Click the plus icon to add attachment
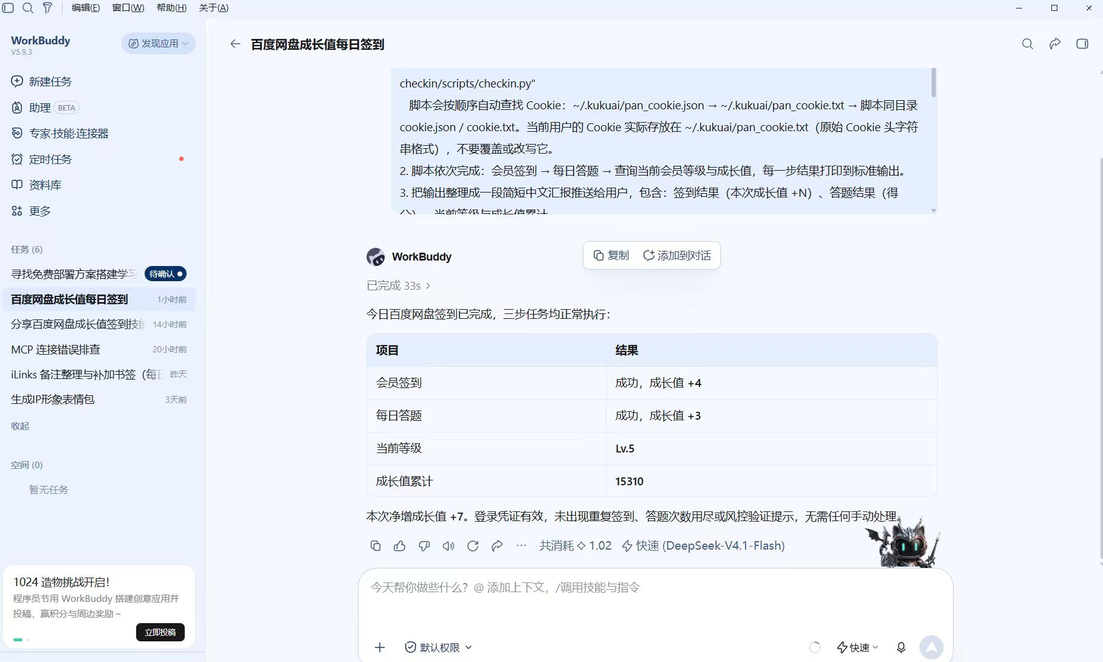Screen dimensions: 1103x662 (x=380, y=647)
